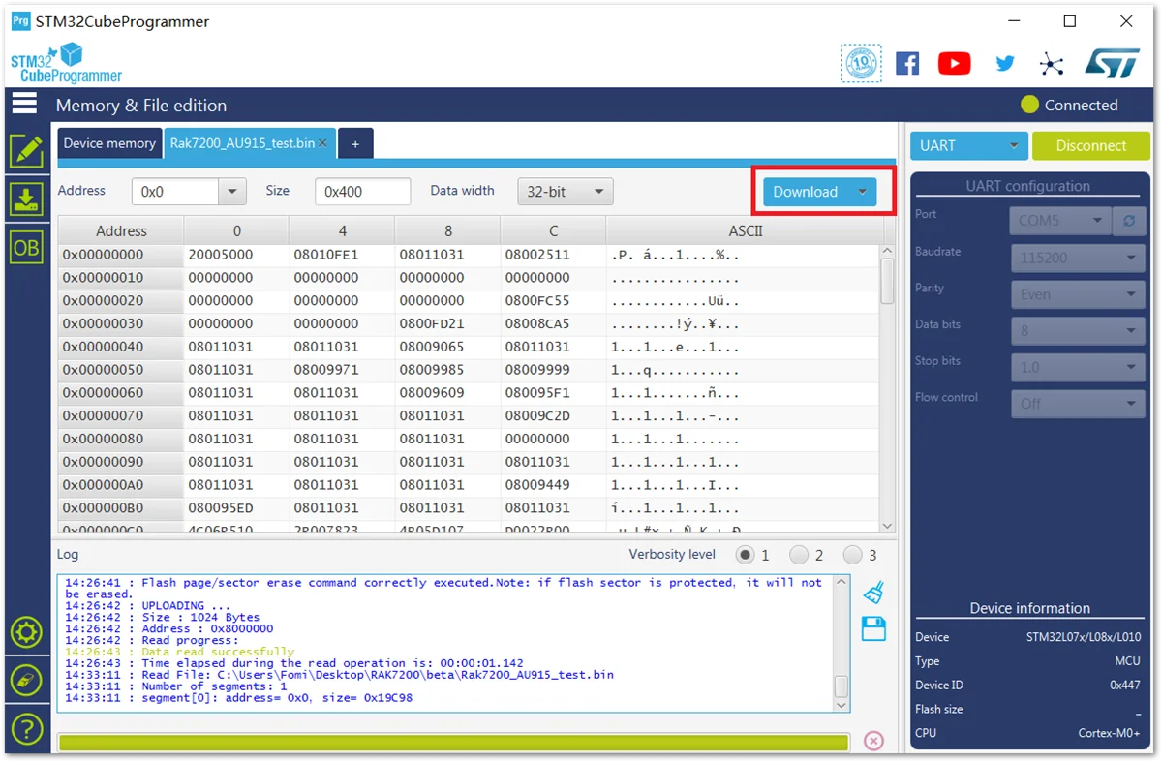This screenshot has height=762, width=1162.
Task: Click the Download button
Action: tap(806, 192)
